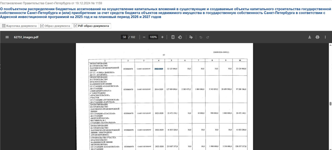The width and height of the screenshot is (332, 150).
Task: Open the PDF sidebar menu (hamburger icon)
Action: coord(7,37)
